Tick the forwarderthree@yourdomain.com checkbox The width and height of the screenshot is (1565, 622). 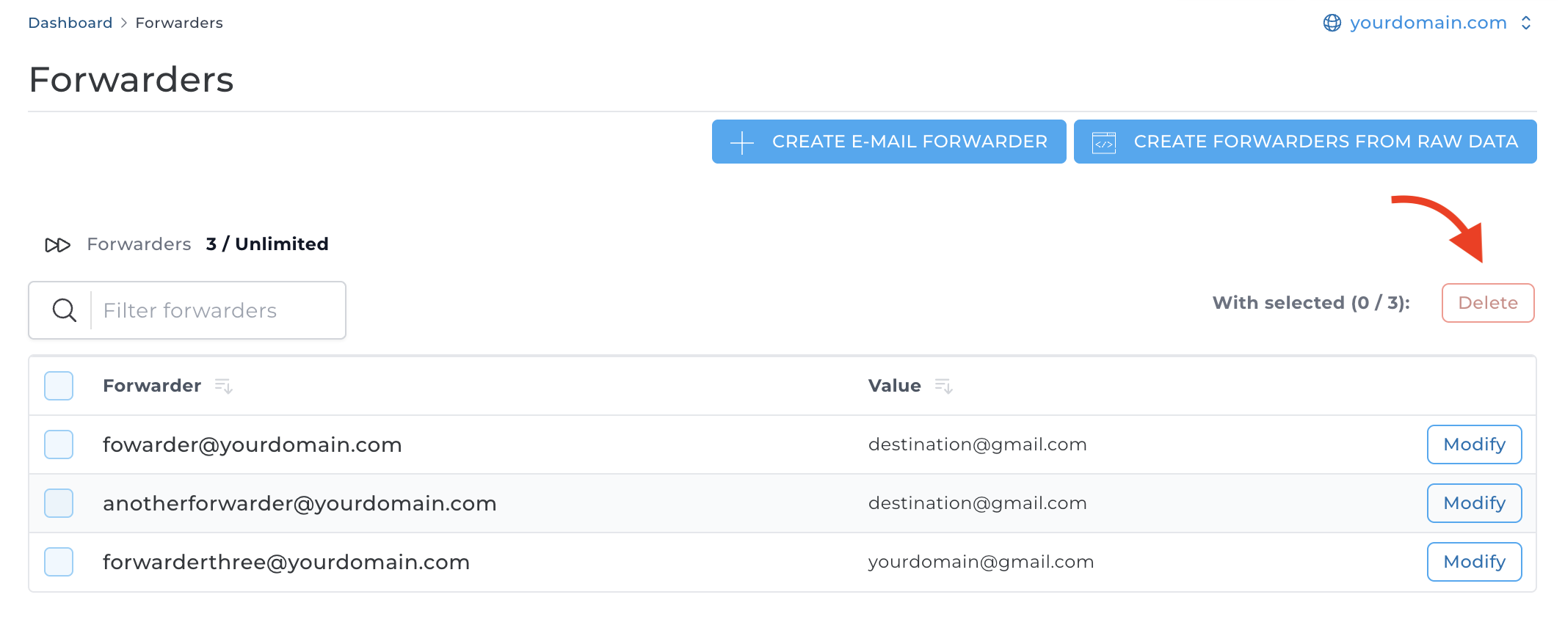pos(59,562)
